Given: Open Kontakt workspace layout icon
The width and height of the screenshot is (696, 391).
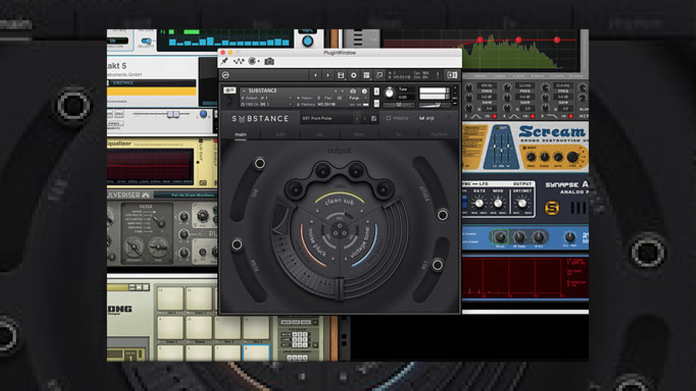Looking at the screenshot, I should 366,75.
